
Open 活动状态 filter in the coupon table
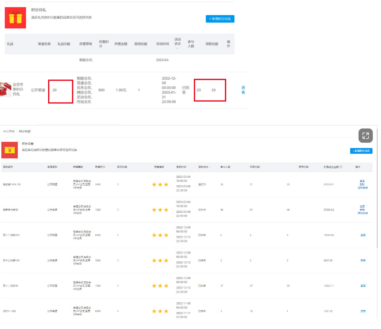click(210, 167)
